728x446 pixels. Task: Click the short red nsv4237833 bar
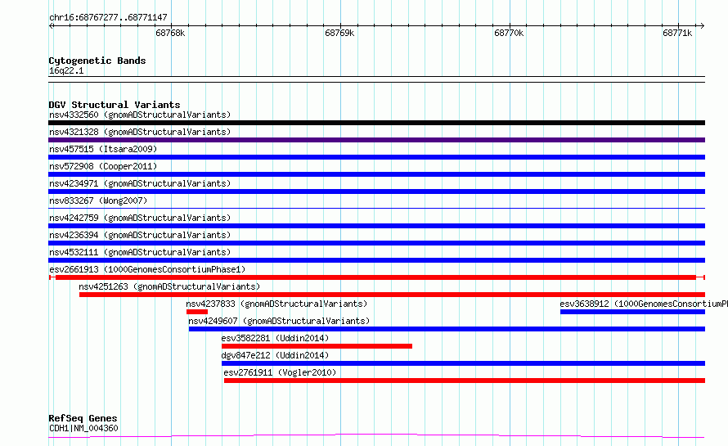197,312
